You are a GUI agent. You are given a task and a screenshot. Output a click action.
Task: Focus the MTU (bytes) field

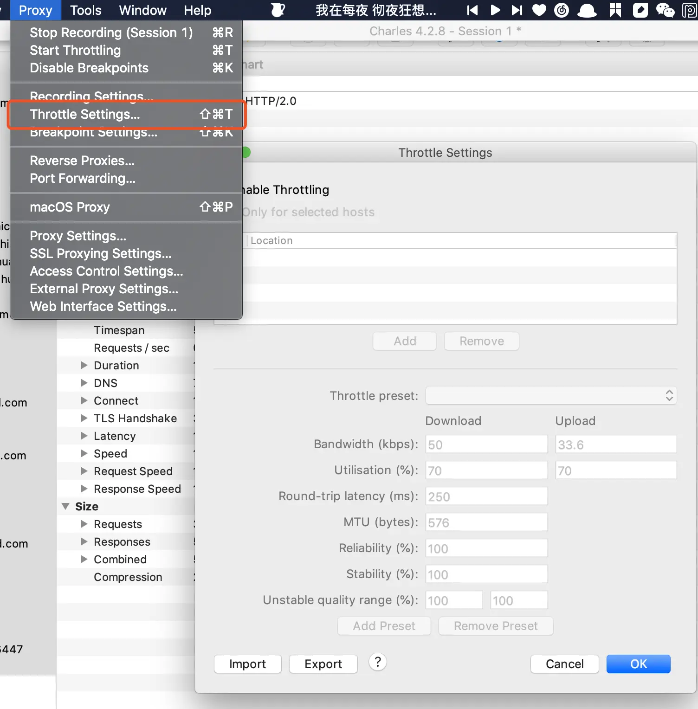click(x=486, y=522)
